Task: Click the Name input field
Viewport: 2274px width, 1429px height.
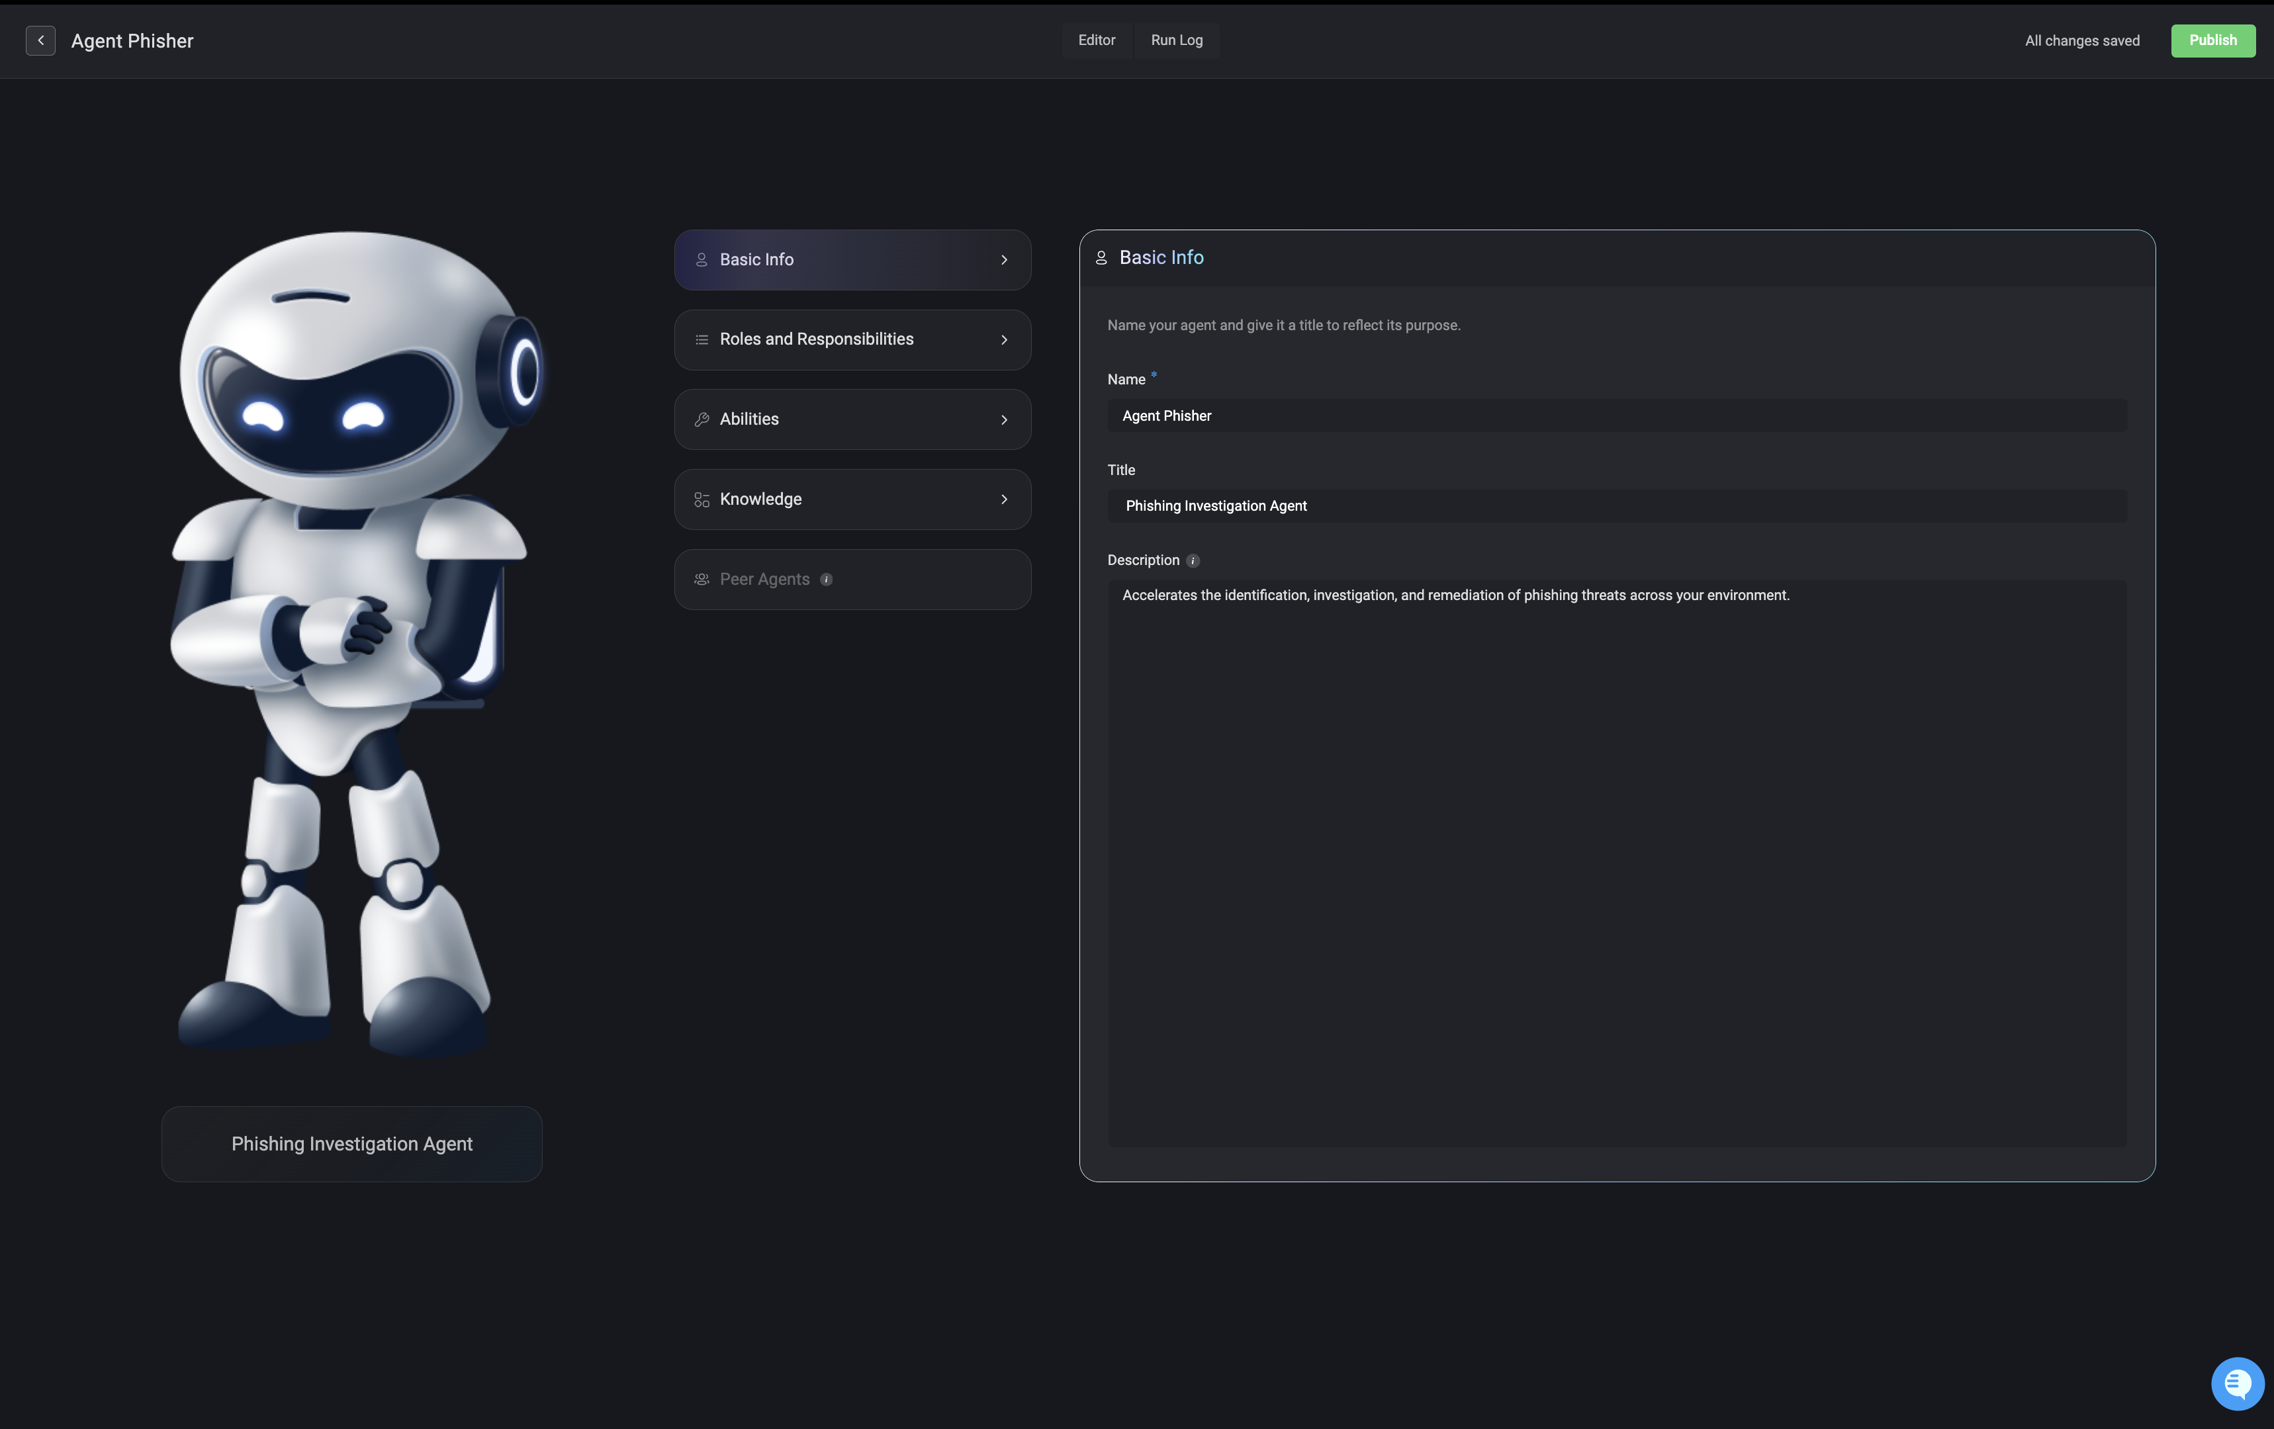Action: [x=1615, y=415]
